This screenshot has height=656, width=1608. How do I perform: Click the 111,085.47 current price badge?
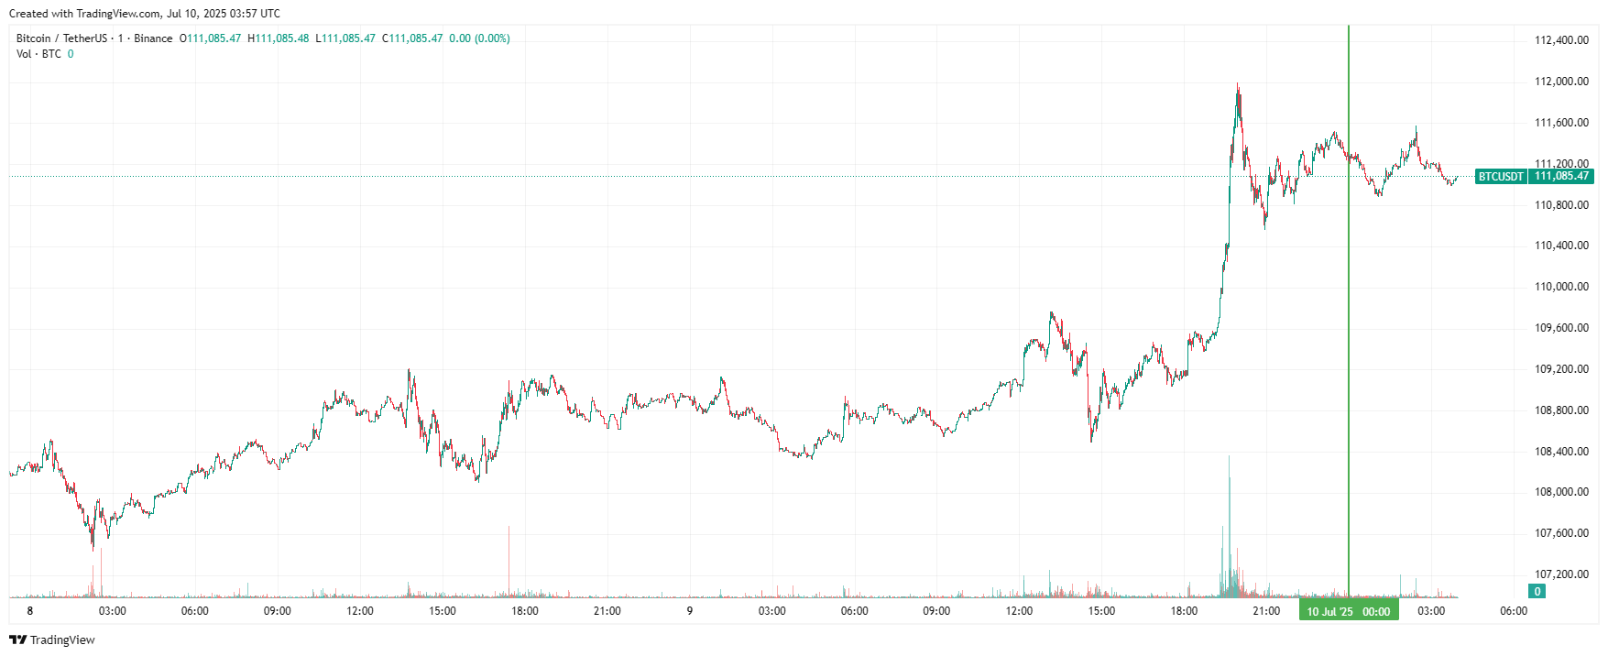(x=1561, y=177)
